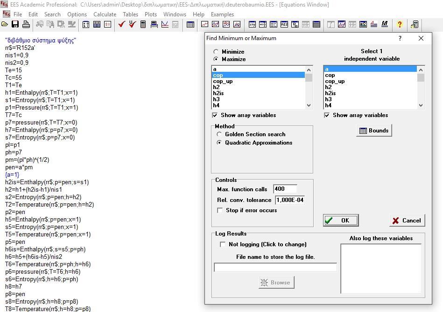This screenshot has height=312, width=443.
Task: Select 'cop_up' in objective variable list
Action: (258, 81)
